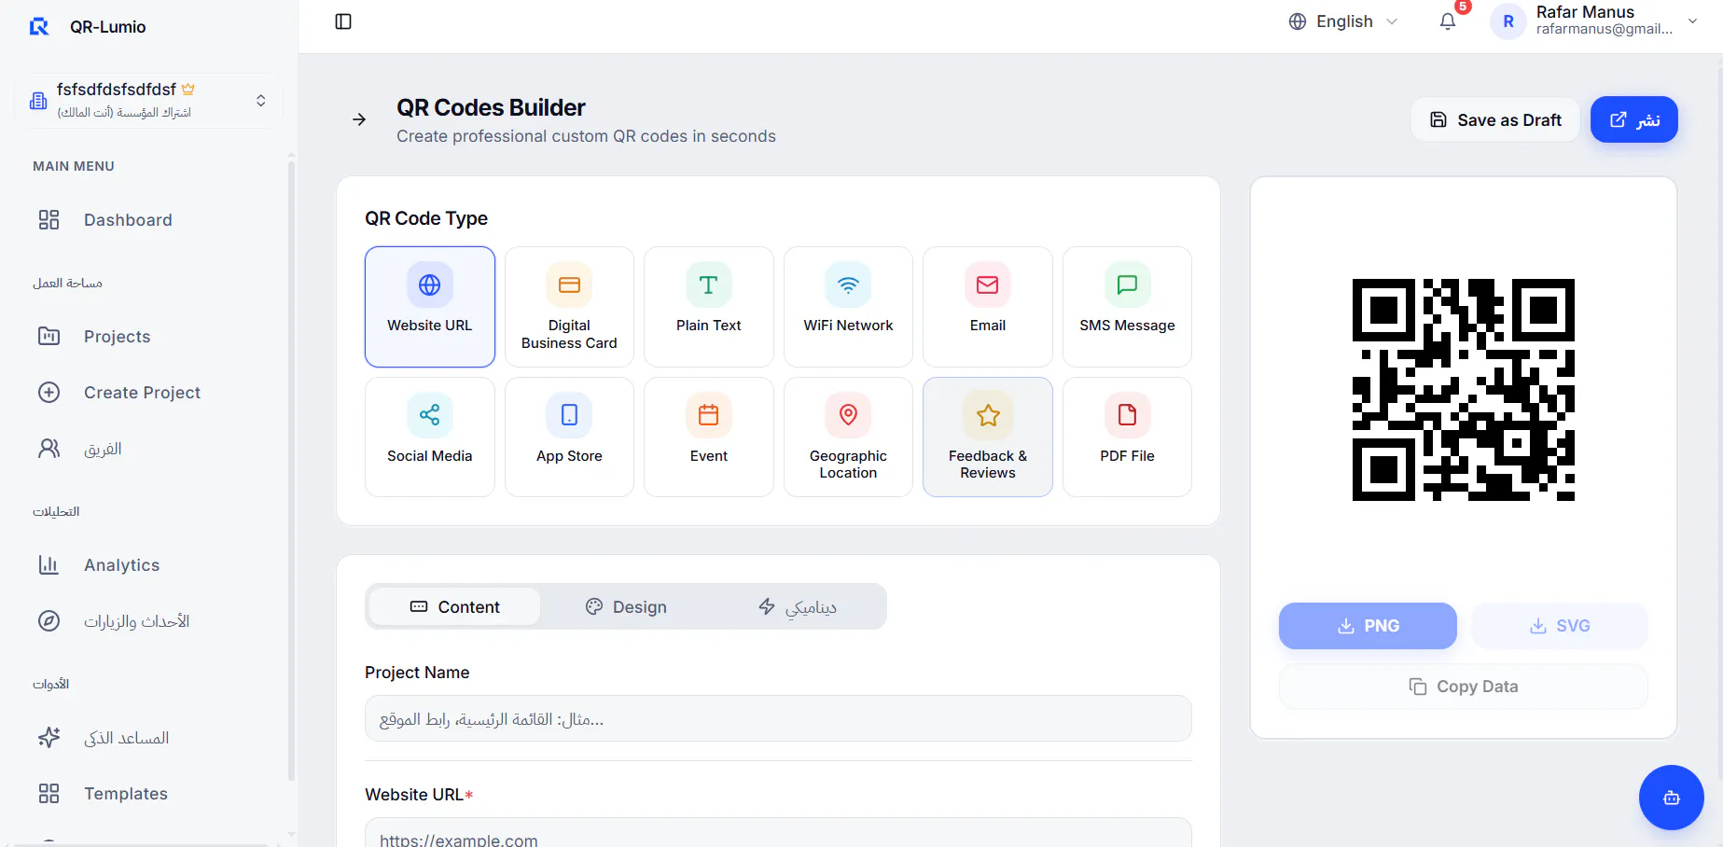Open the الأحداث والزيارات menu item

point(147,621)
